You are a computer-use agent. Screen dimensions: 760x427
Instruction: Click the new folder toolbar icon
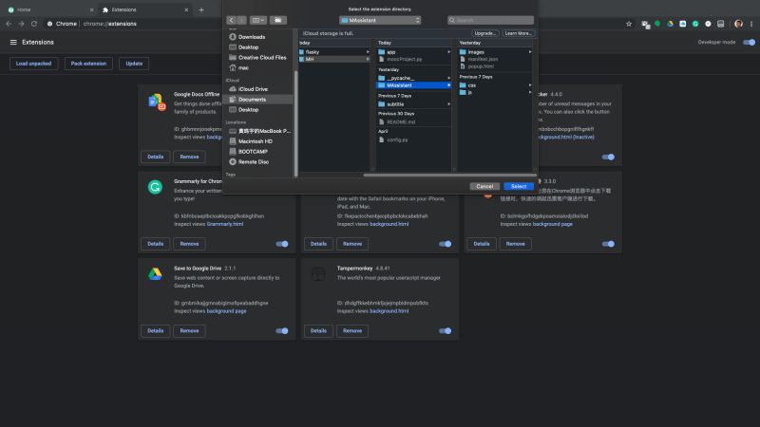(277, 20)
